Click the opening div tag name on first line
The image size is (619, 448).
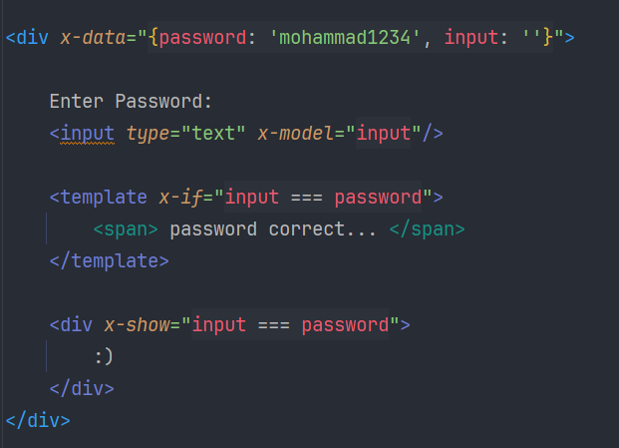pos(33,38)
